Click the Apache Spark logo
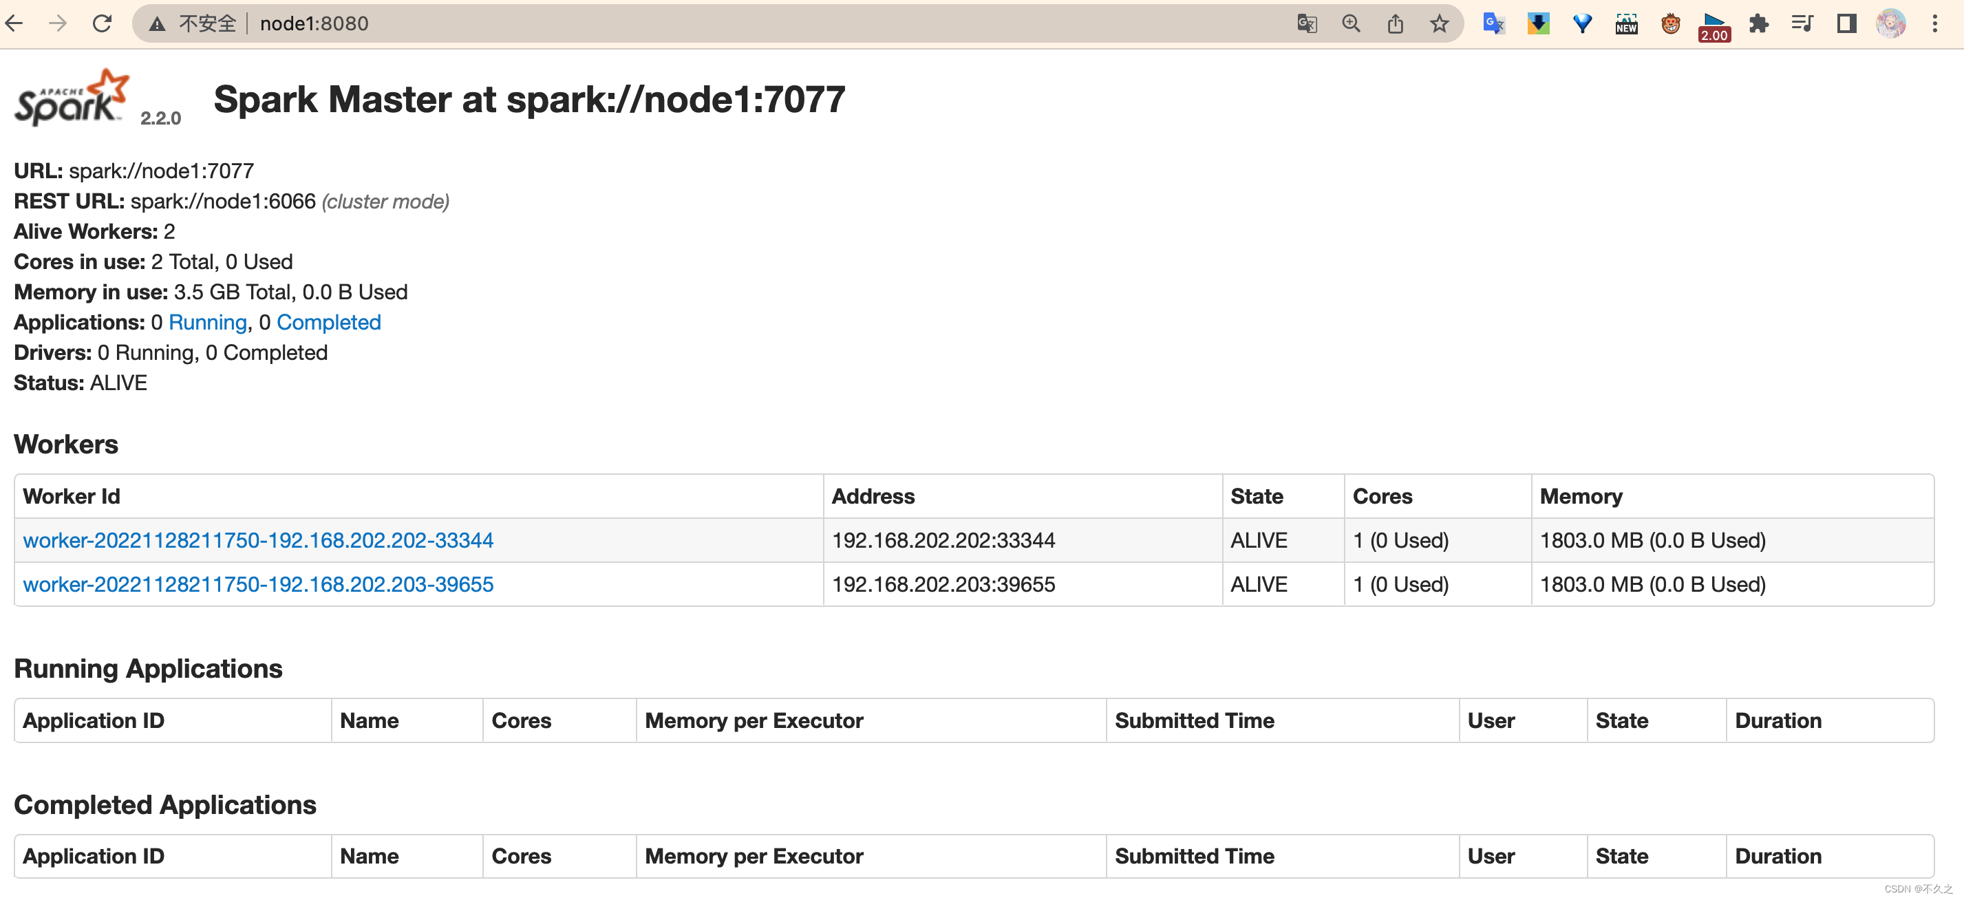The width and height of the screenshot is (1964, 900). pyautogui.click(x=72, y=99)
